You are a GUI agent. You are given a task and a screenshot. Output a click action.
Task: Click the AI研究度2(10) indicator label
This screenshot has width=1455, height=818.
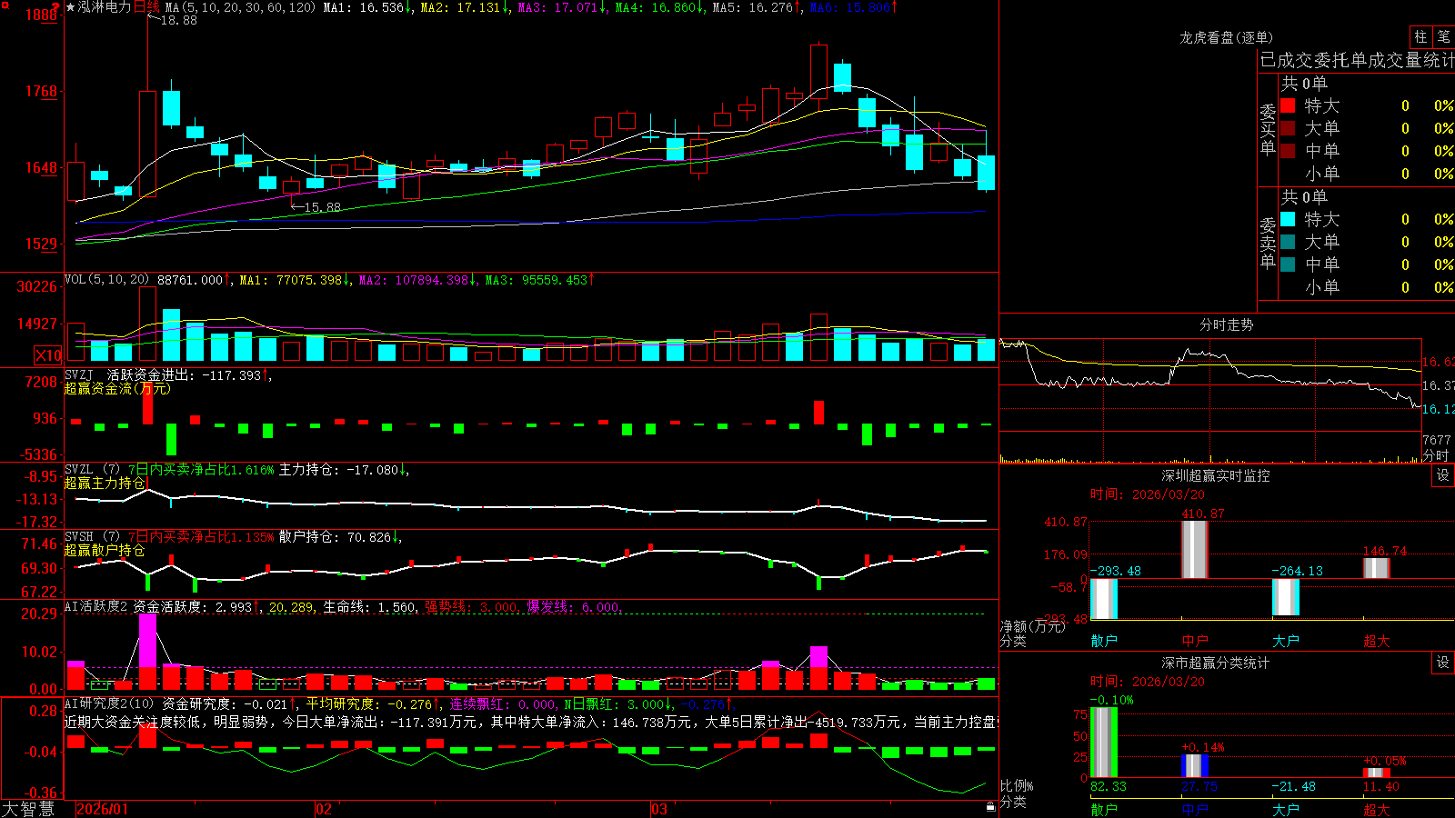(109, 703)
